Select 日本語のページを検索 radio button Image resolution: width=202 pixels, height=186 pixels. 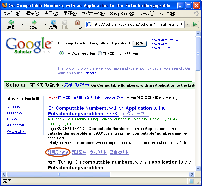pyautogui.click(x=100, y=53)
